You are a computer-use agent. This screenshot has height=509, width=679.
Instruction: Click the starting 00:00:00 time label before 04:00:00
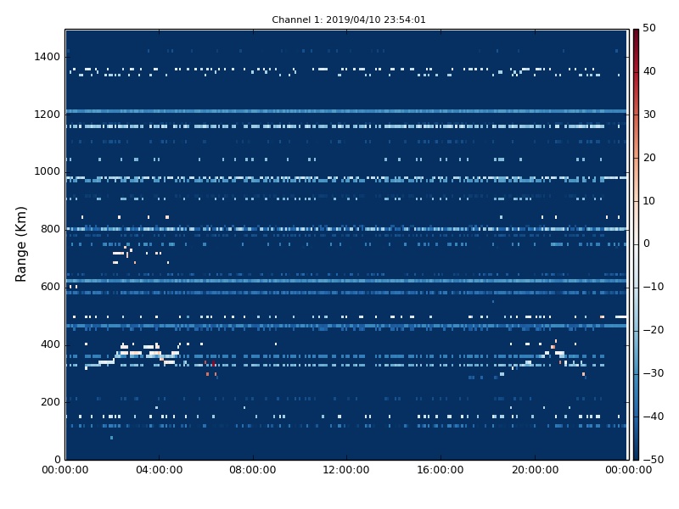point(65,470)
